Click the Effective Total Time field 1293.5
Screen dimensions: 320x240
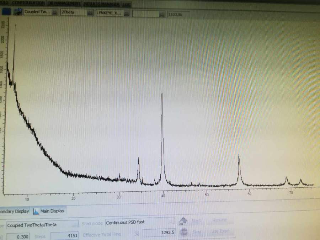pyautogui.click(x=159, y=233)
